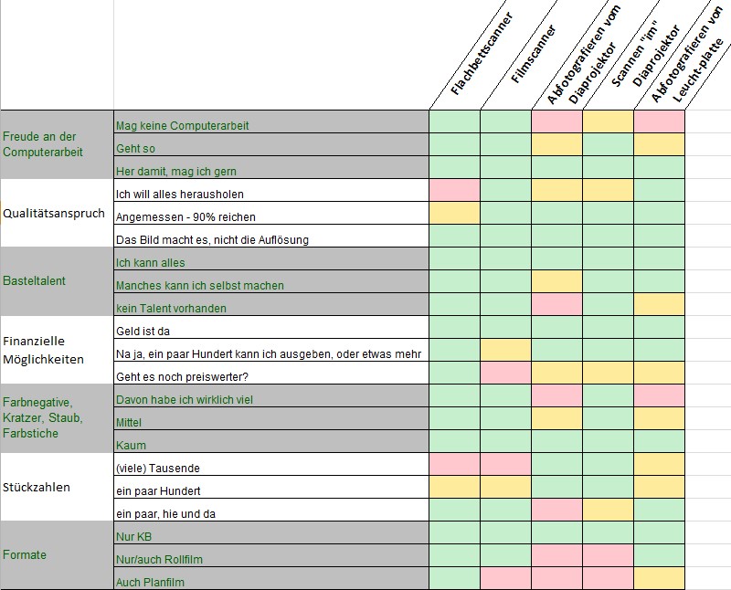Viewport: 731px width, 590px height.
Task: Click the "Filmscanner" column header
Action: pyautogui.click(x=529, y=60)
